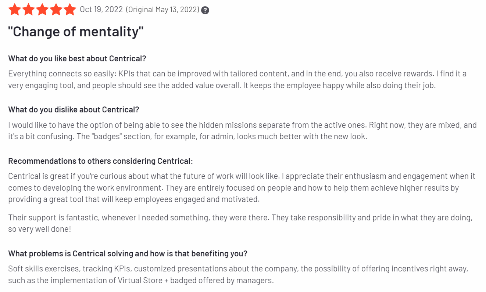Click "What do you like best about Centrical?" heading

click(77, 58)
